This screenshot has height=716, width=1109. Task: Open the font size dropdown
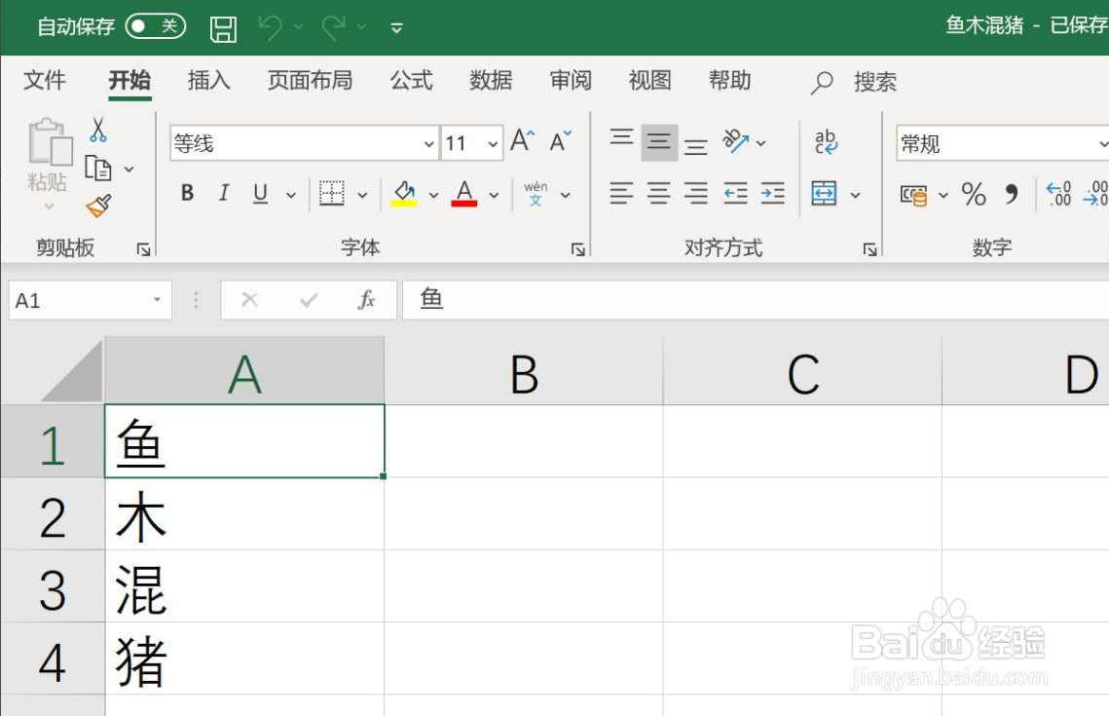coord(492,143)
